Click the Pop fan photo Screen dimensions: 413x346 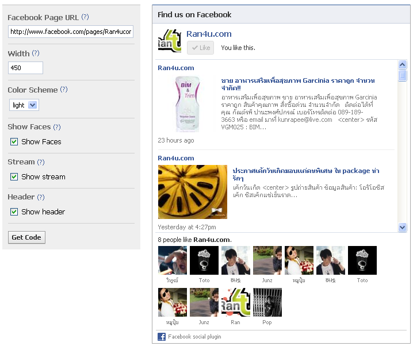click(x=267, y=302)
